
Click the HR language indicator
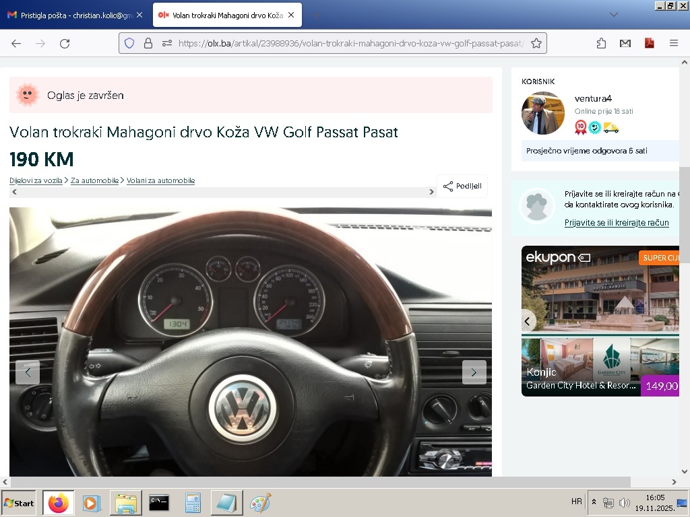point(576,501)
